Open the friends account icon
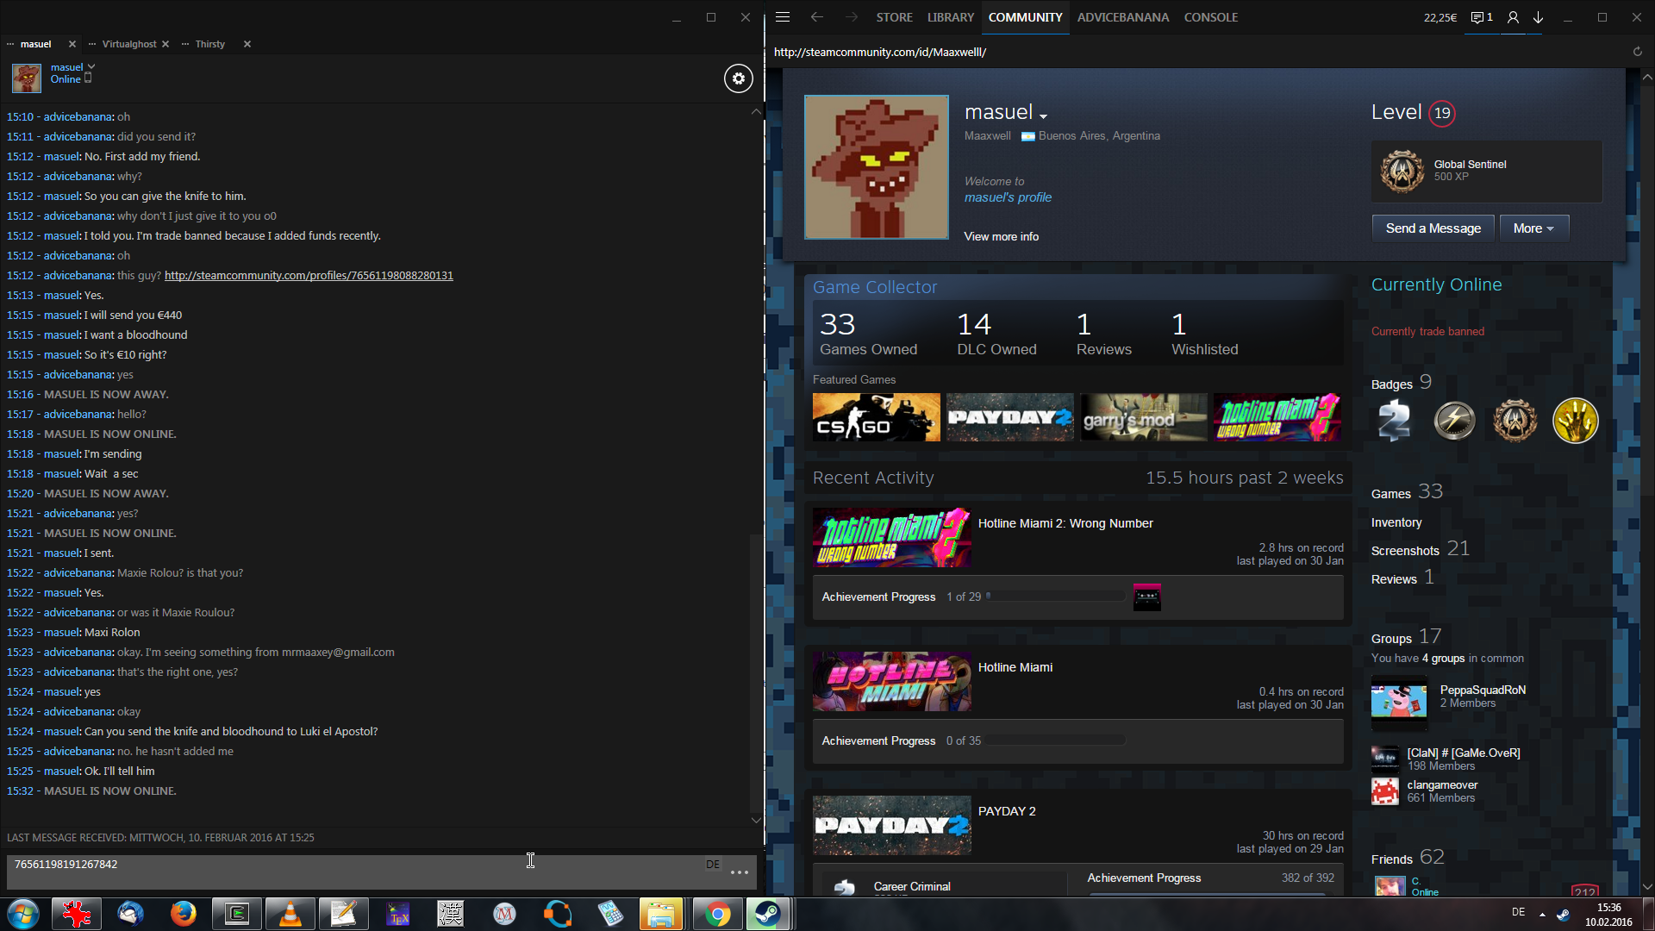The image size is (1655, 931). (x=1513, y=17)
